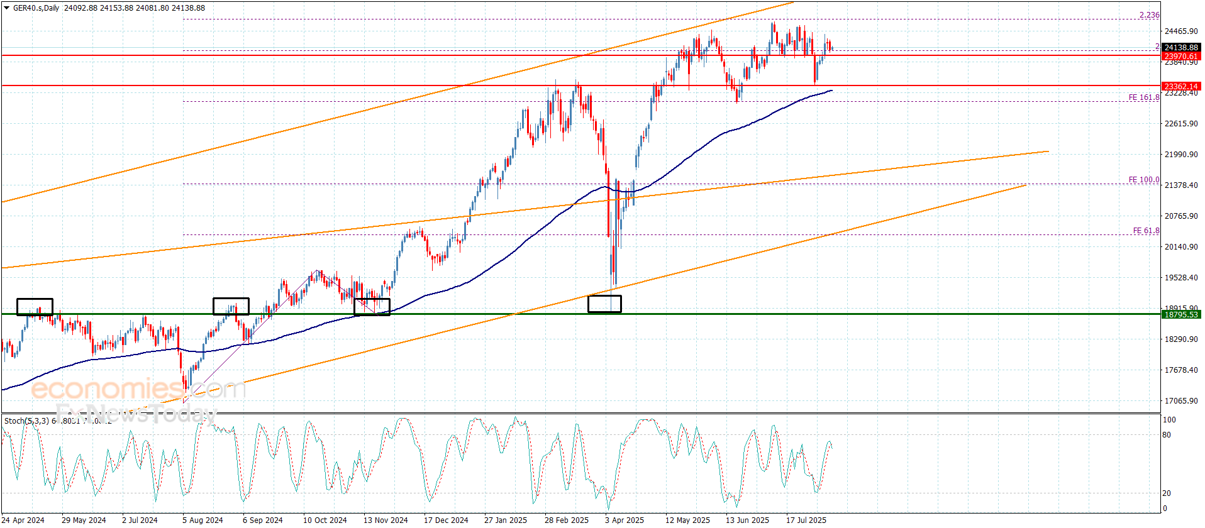Click the 17678.40 price axis label
This screenshot has height=528, width=1205.
1181,370
